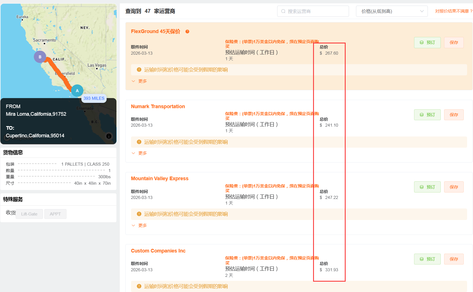Screen dimensions: 473x292
Task: Click map marker A
Action: click(x=77, y=91)
